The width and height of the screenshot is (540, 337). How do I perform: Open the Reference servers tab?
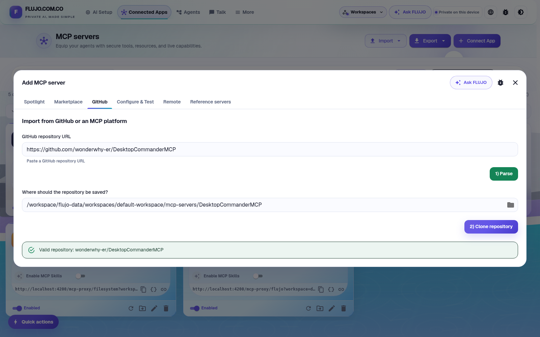point(211,102)
